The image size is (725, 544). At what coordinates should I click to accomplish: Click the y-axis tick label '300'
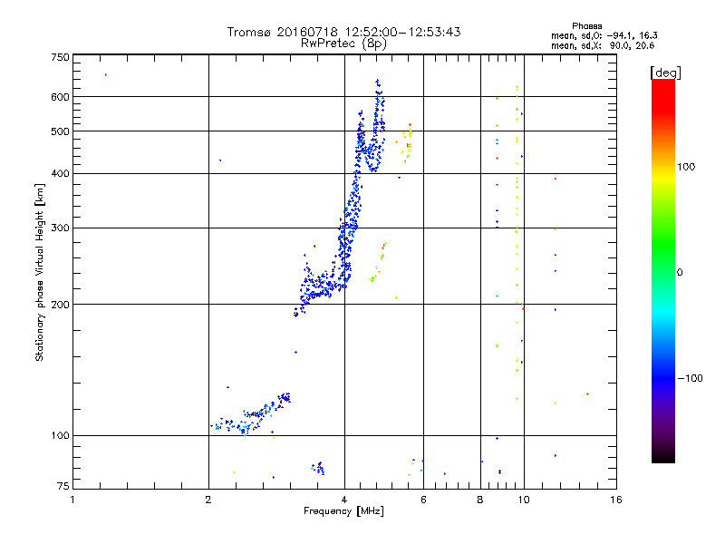(x=60, y=228)
